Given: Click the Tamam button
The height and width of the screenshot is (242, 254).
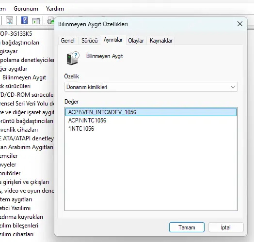Looking at the screenshot, I should [187, 227].
